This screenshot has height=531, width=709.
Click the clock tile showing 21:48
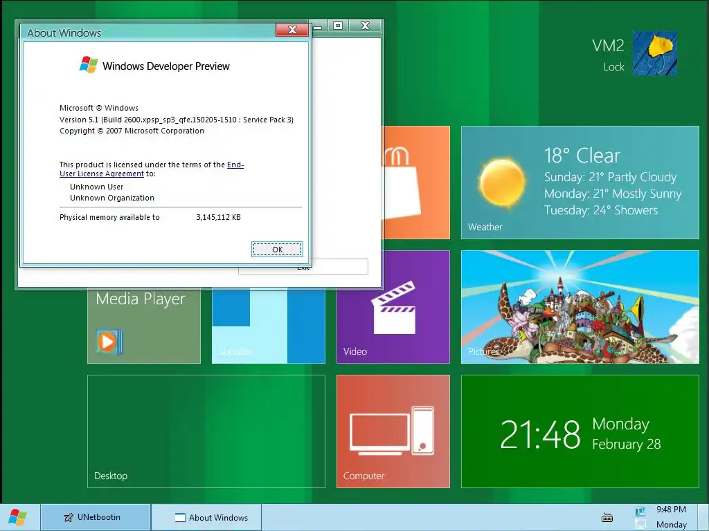[x=580, y=431]
